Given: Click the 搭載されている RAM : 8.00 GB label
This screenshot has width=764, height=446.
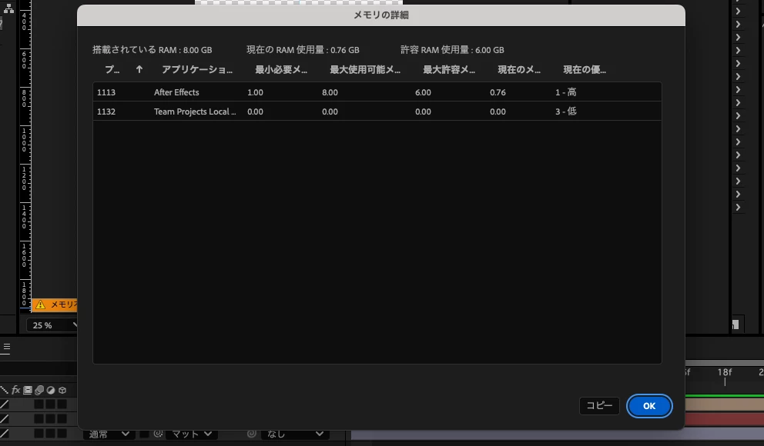Looking at the screenshot, I should click(152, 50).
